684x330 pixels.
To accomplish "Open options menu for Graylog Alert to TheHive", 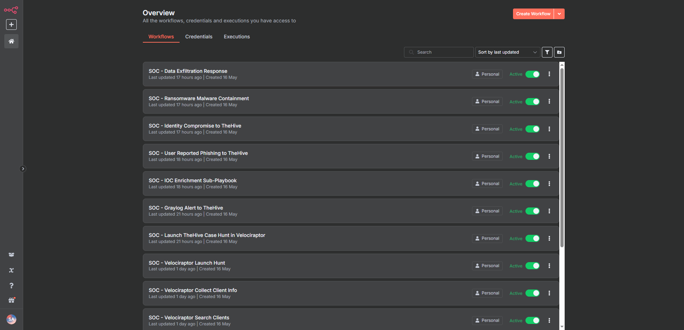I will [x=549, y=211].
